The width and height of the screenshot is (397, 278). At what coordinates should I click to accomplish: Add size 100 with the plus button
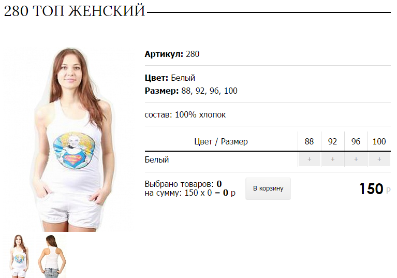tap(379, 159)
